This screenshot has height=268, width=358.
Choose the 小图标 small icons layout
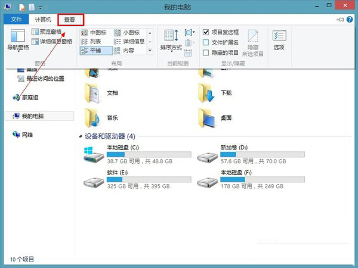[x=127, y=33]
